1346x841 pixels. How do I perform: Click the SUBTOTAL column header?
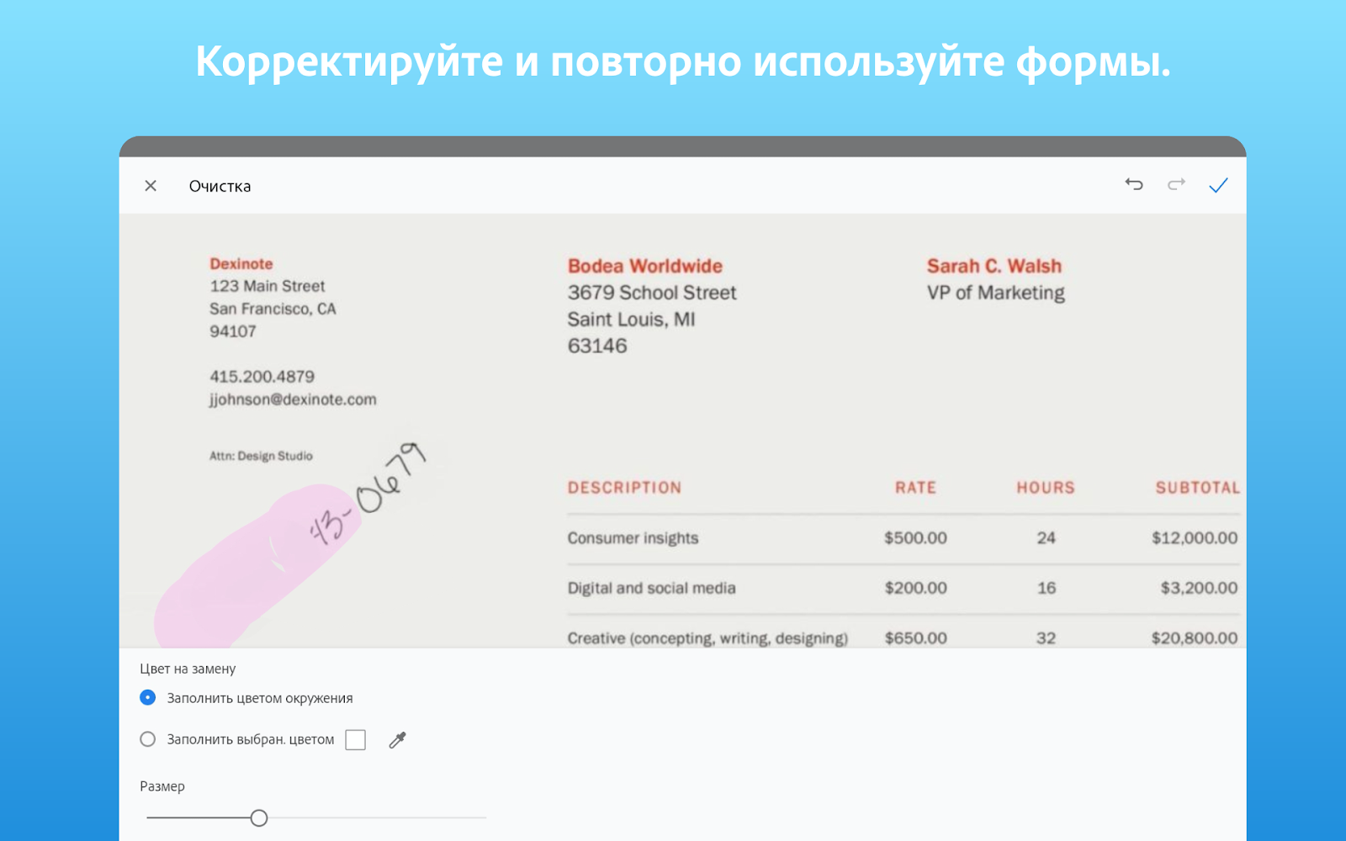pyautogui.click(x=1197, y=488)
